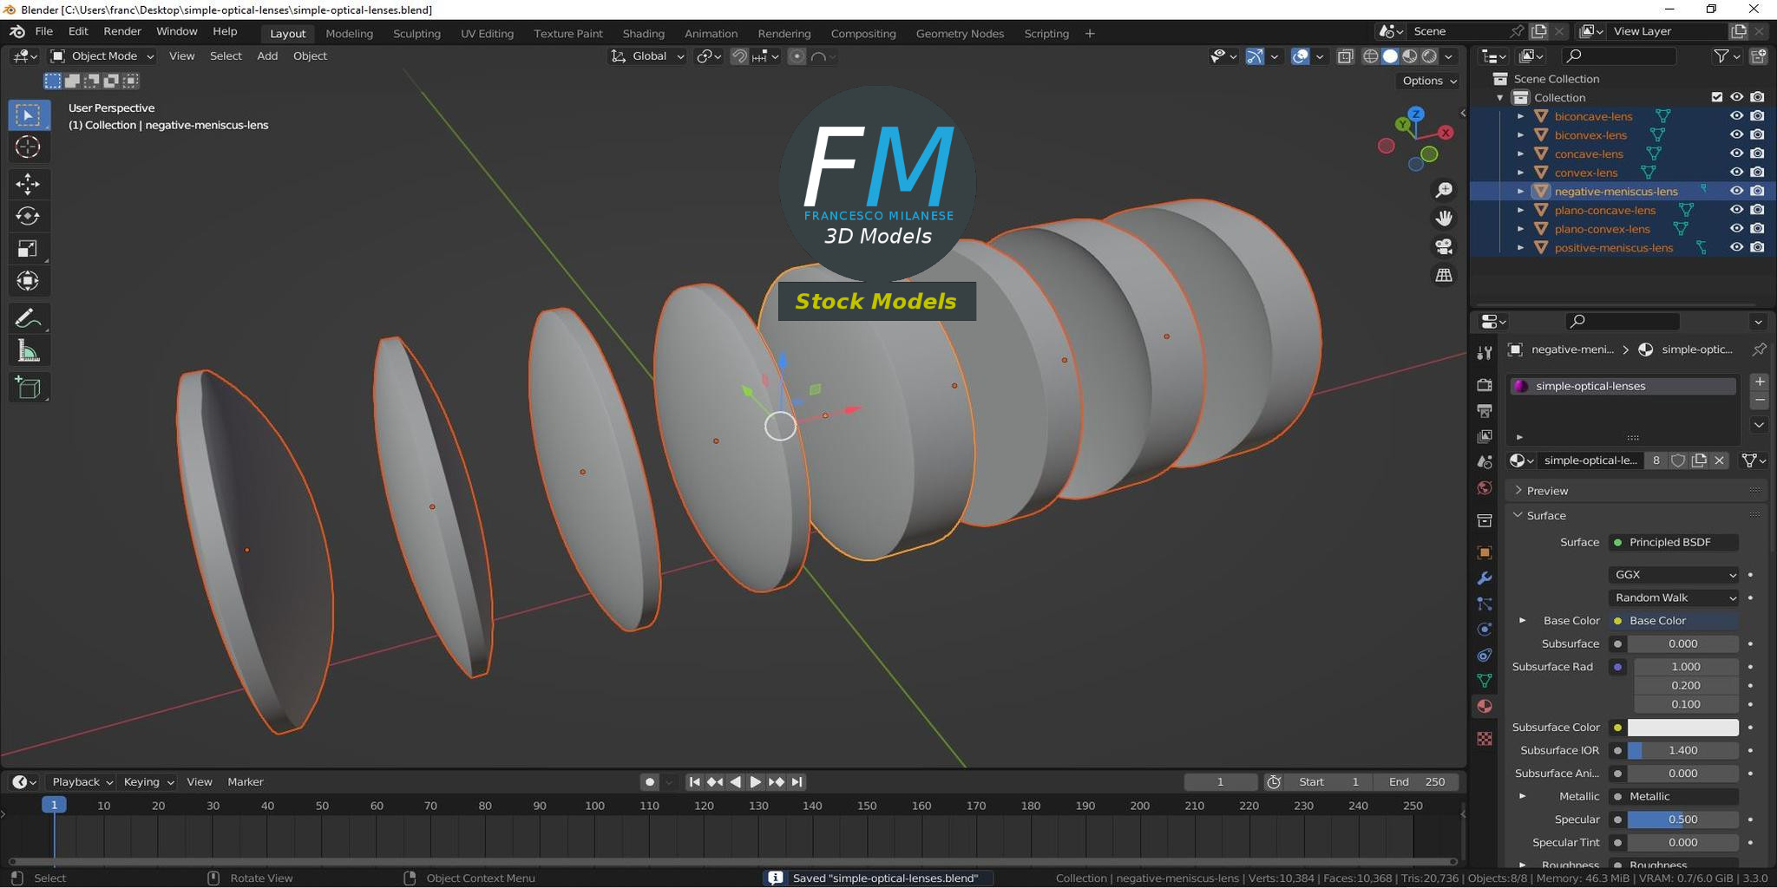
Task: Disable render visibility for biconvex-lens
Action: pyautogui.click(x=1757, y=134)
